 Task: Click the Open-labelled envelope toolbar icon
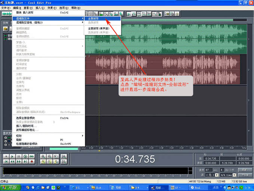(x=149, y=14)
